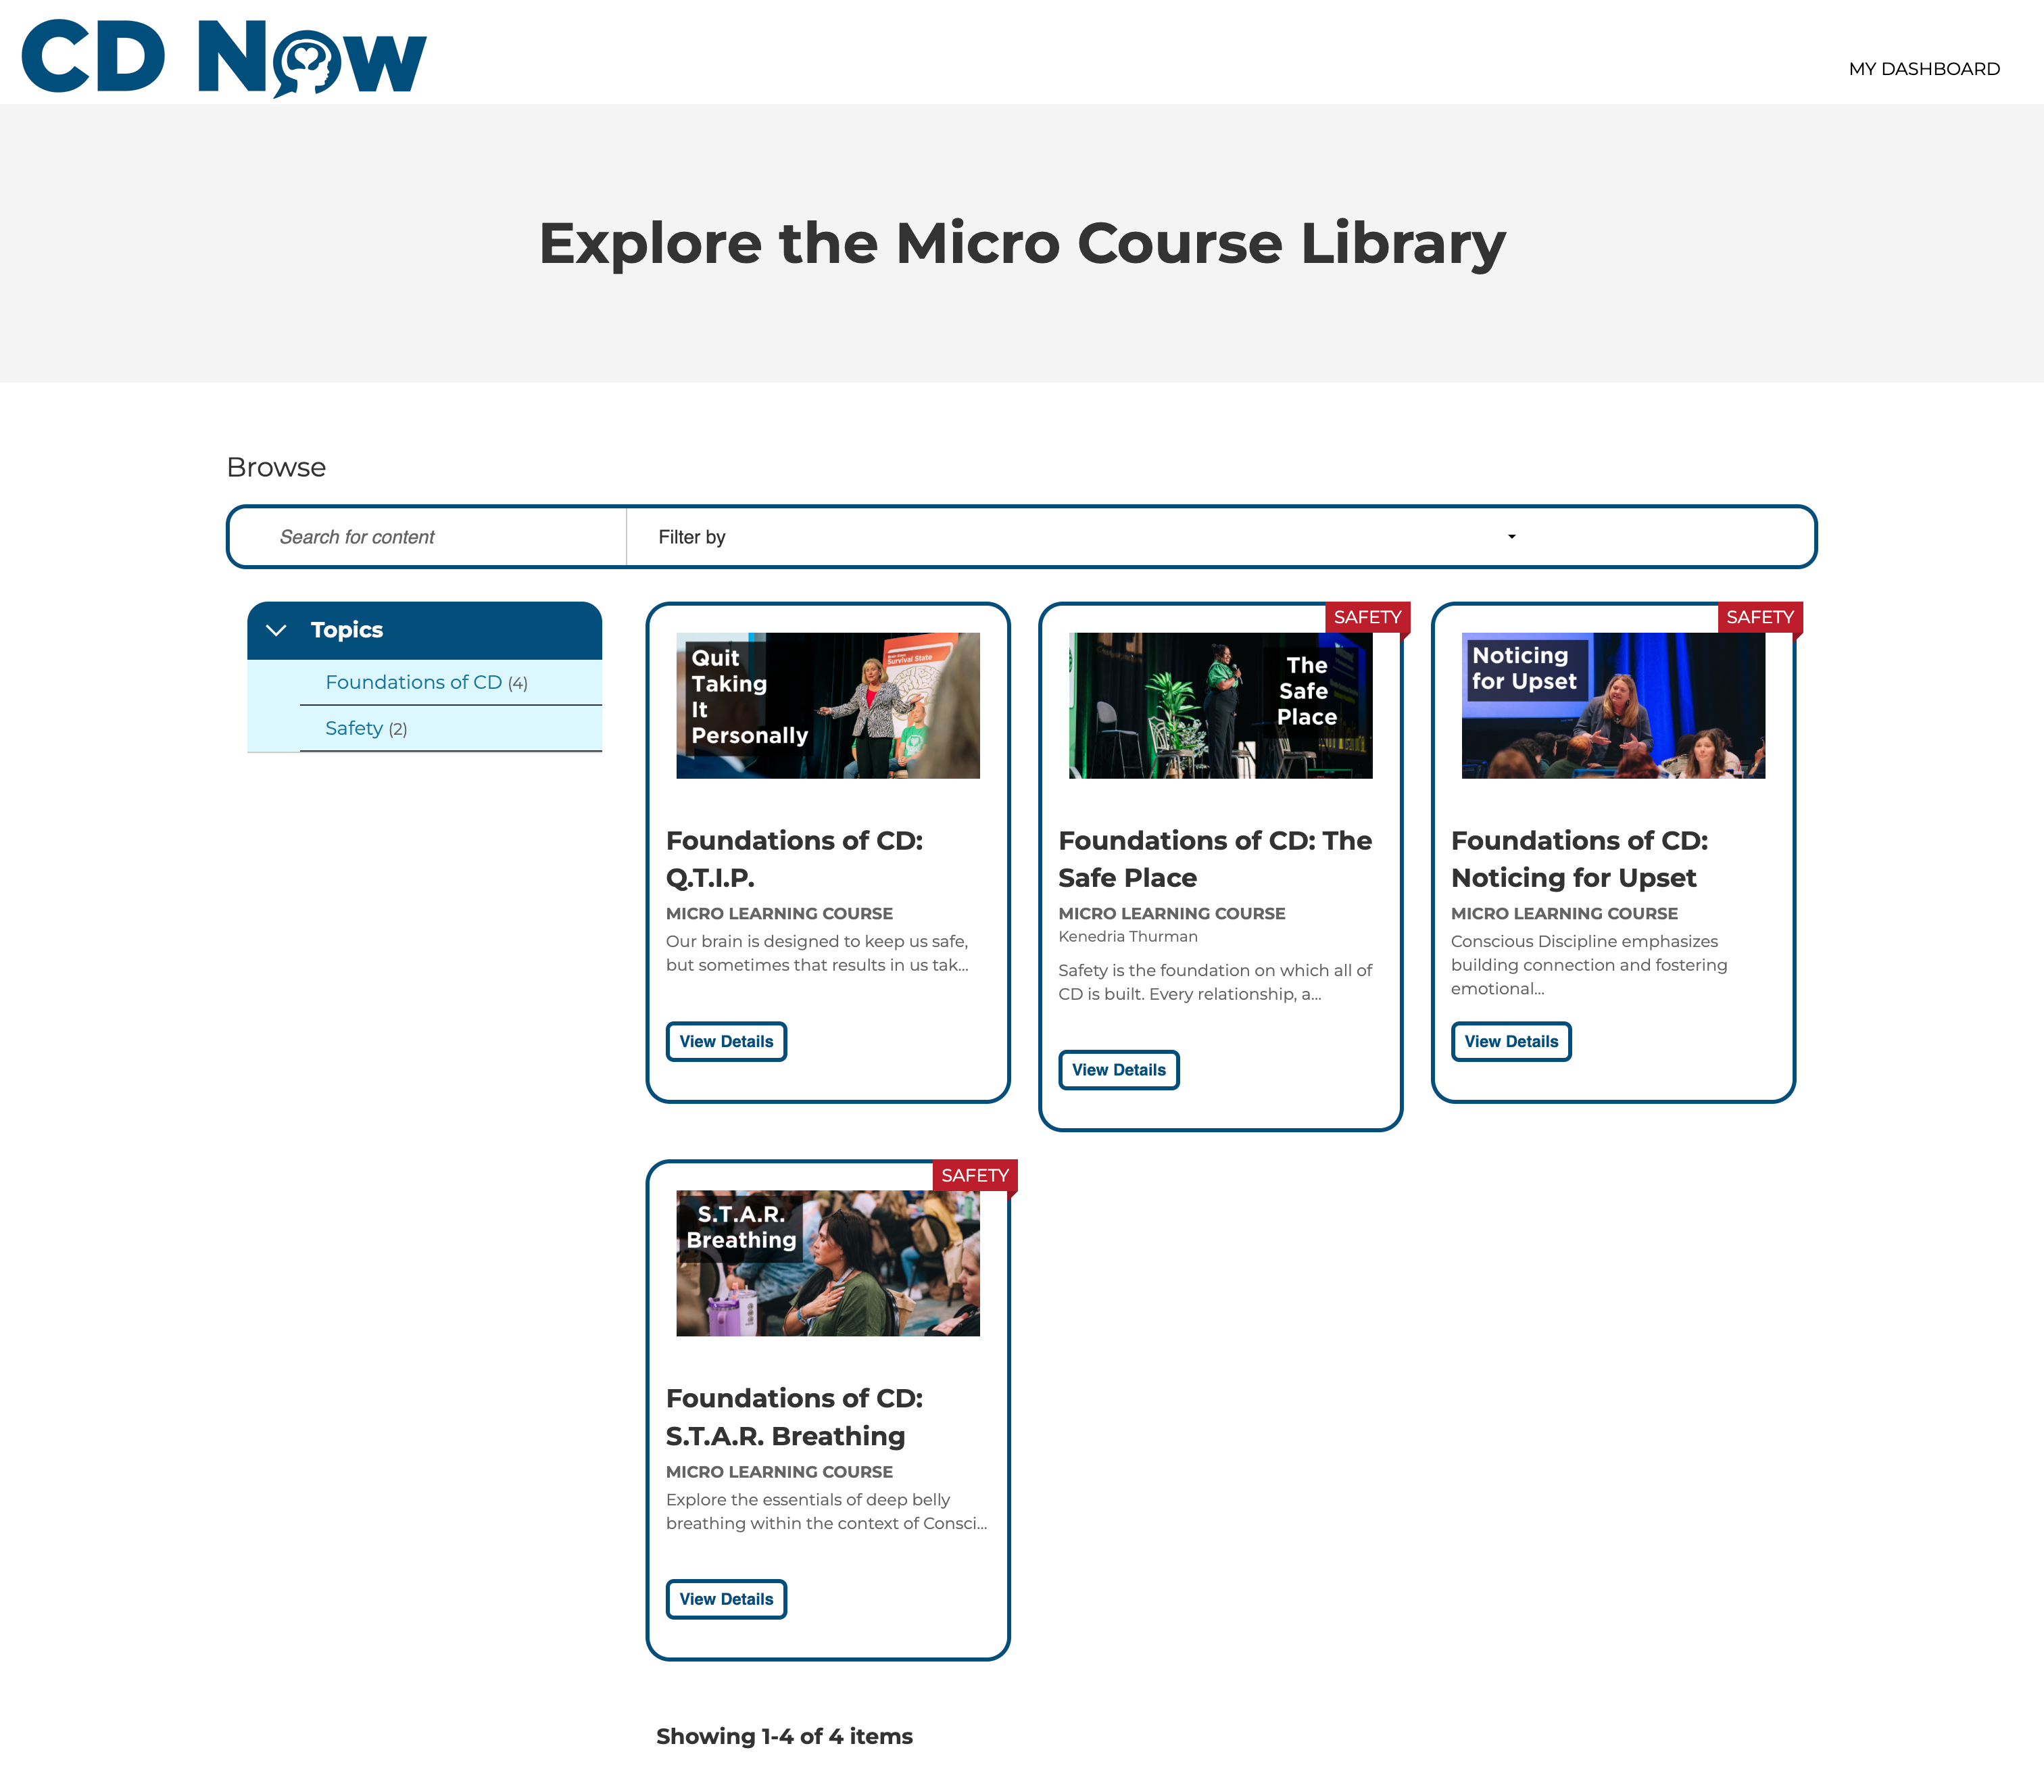
Task: View Details for The Safe Place course
Action: coord(1118,1070)
